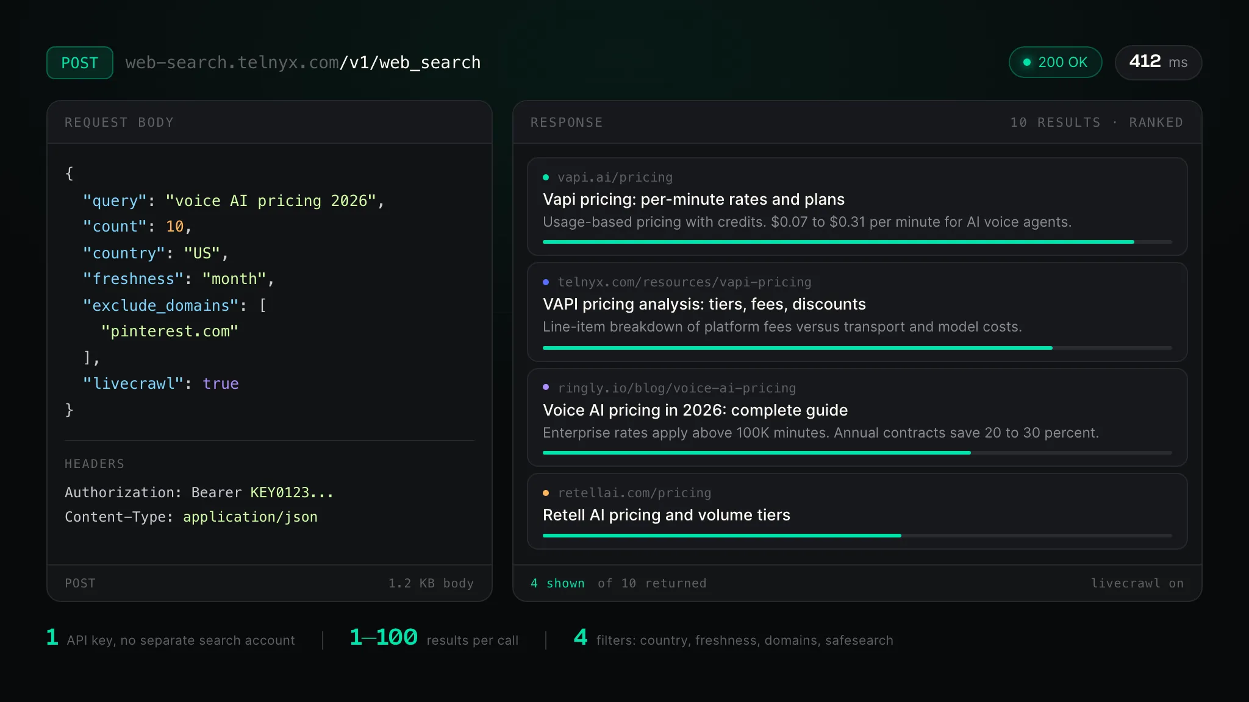Click the relevance bar under the Vapi pricing result

click(857, 242)
